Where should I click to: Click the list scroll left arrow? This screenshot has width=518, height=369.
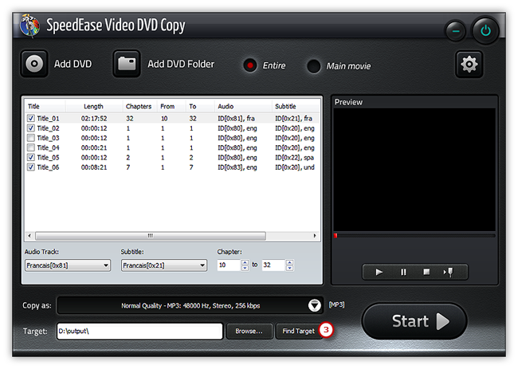click(29, 236)
